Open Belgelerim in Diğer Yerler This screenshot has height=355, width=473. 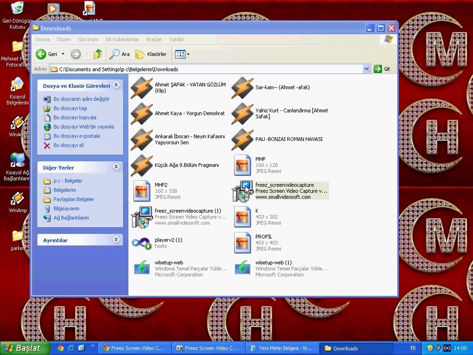[65, 190]
